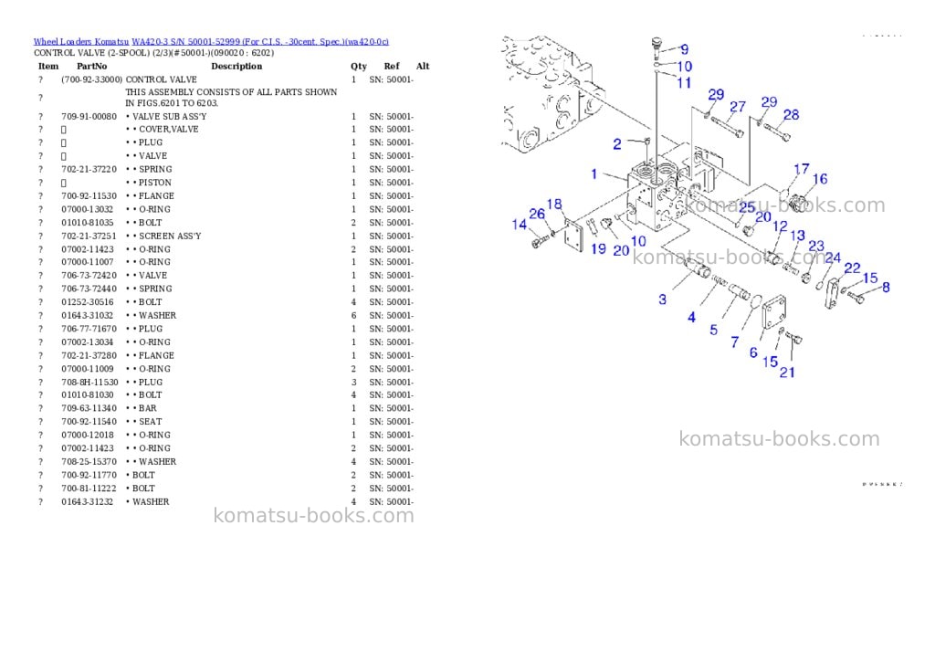Click the 'Item' column header
The height and width of the screenshot is (662, 935).
pos(48,66)
